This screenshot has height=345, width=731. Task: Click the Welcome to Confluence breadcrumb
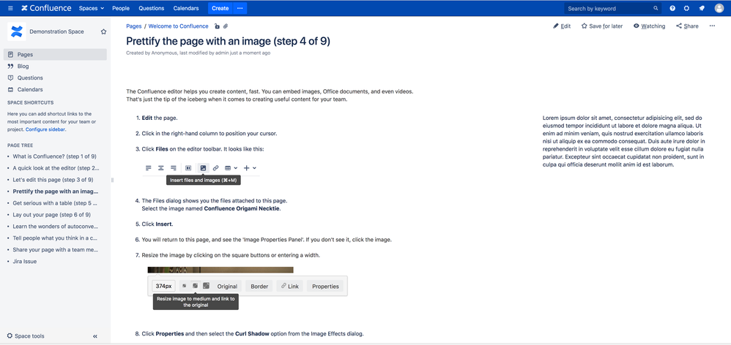(178, 26)
